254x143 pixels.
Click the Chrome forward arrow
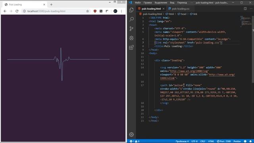(x=11, y=11)
